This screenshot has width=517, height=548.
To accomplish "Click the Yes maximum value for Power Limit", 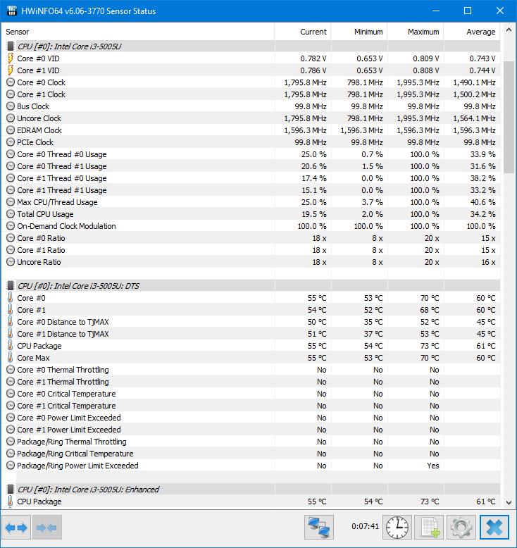I will pos(432,466).
